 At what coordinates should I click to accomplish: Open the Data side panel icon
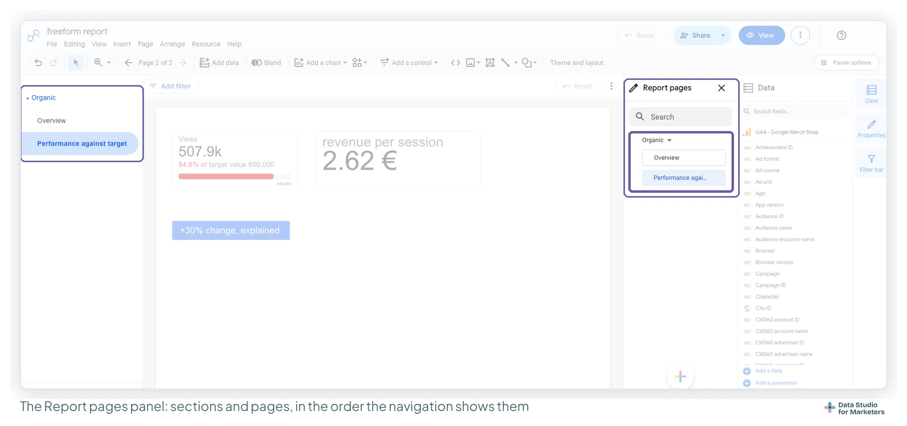(x=871, y=94)
